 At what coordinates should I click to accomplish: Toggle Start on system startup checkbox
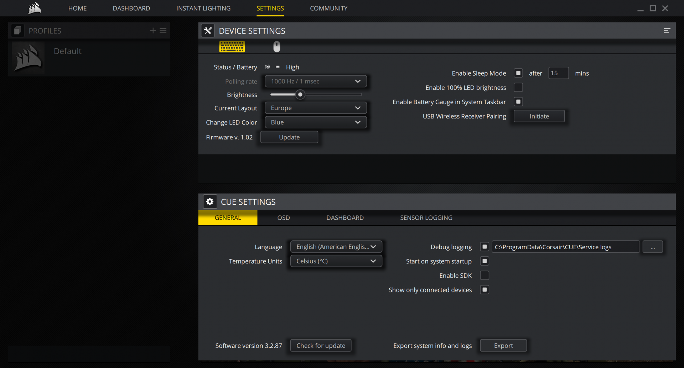click(484, 261)
